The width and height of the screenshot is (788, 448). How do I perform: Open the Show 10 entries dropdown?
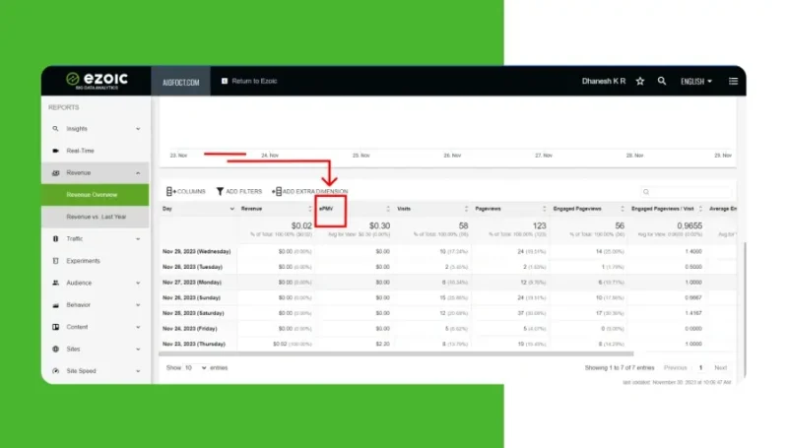(195, 367)
